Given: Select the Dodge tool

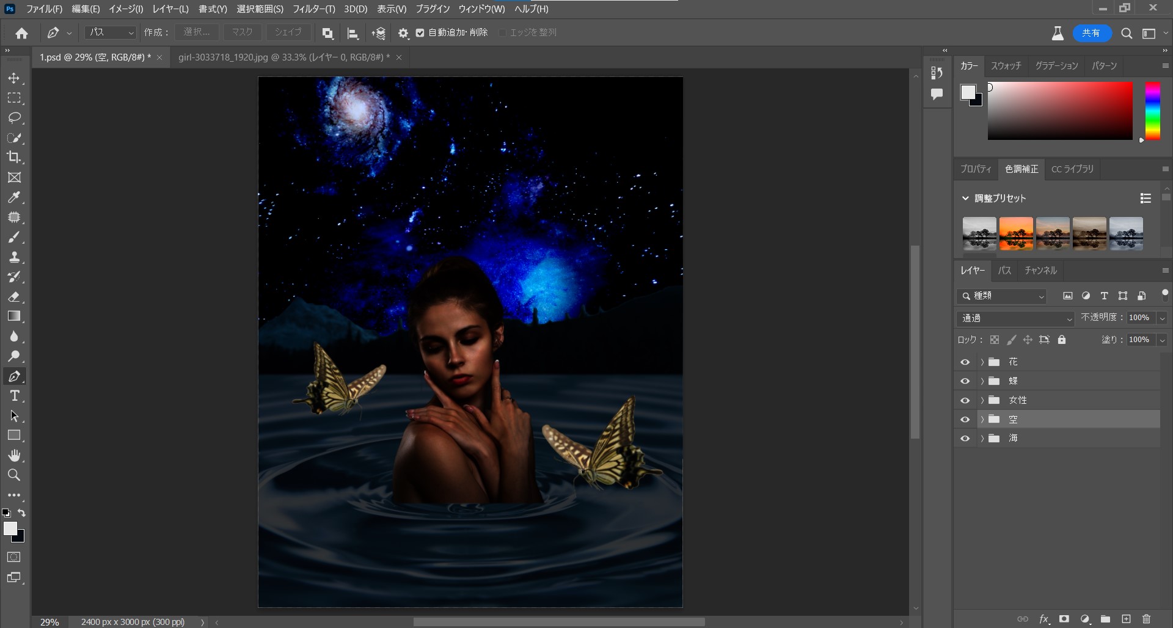Looking at the screenshot, I should point(14,356).
